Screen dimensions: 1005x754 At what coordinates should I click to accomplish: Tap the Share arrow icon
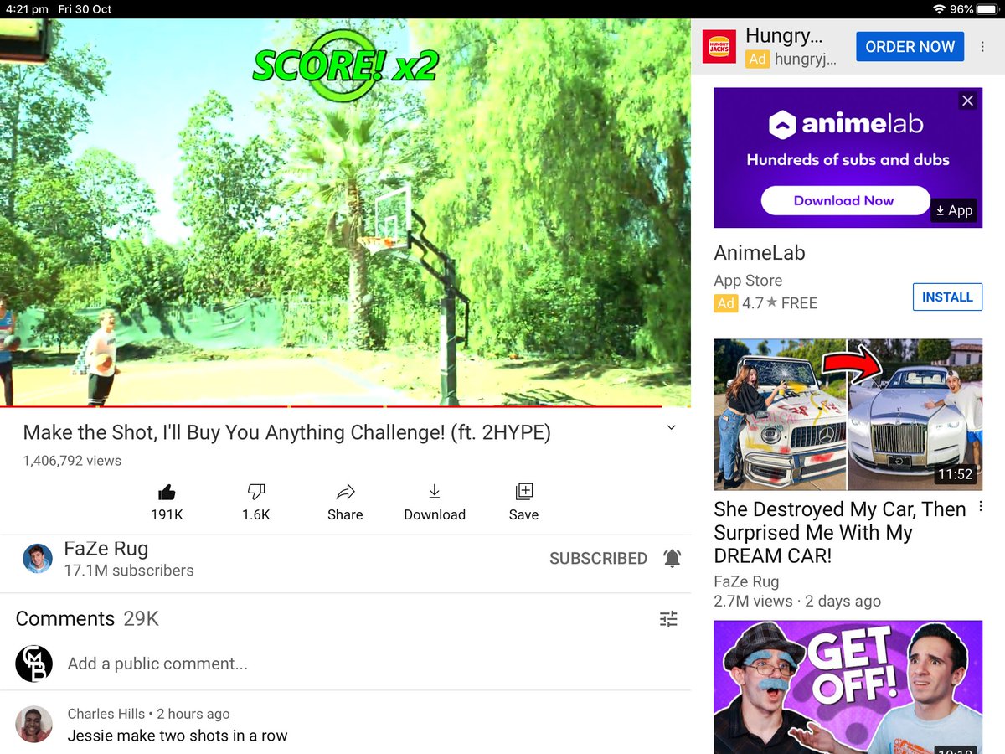click(x=345, y=492)
